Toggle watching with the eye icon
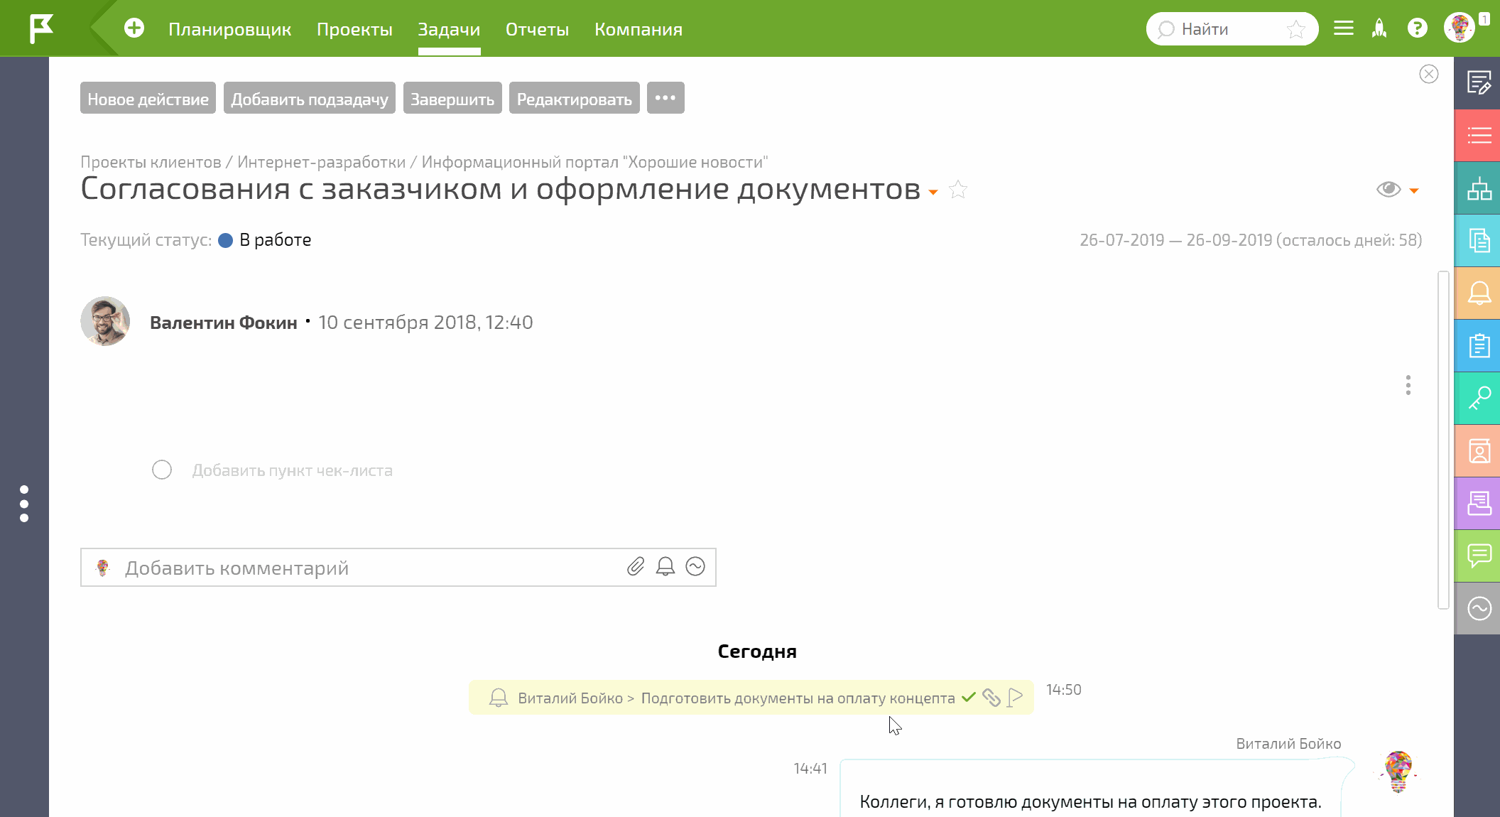 click(x=1389, y=190)
